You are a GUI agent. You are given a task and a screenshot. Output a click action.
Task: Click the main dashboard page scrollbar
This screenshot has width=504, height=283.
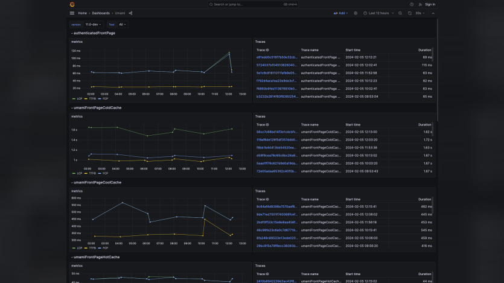(437, 70)
